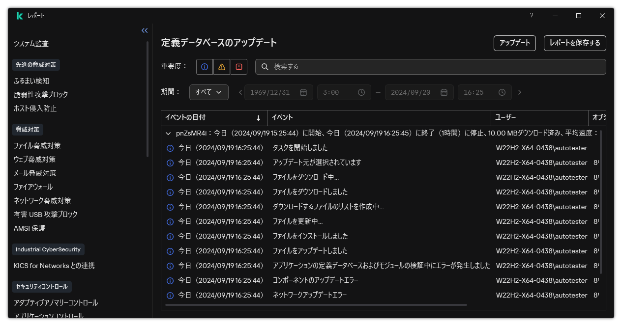Open the end time clock picker

502,92
